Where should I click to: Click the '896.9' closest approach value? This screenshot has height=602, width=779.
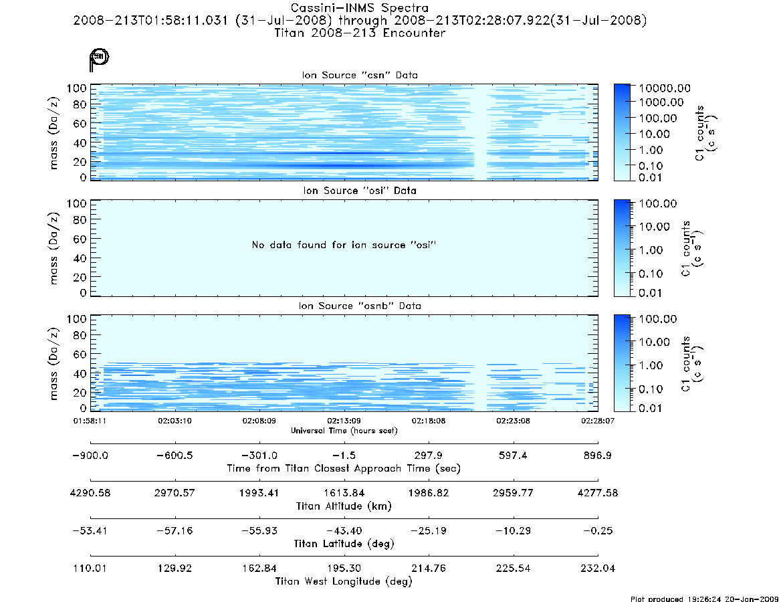click(x=598, y=456)
